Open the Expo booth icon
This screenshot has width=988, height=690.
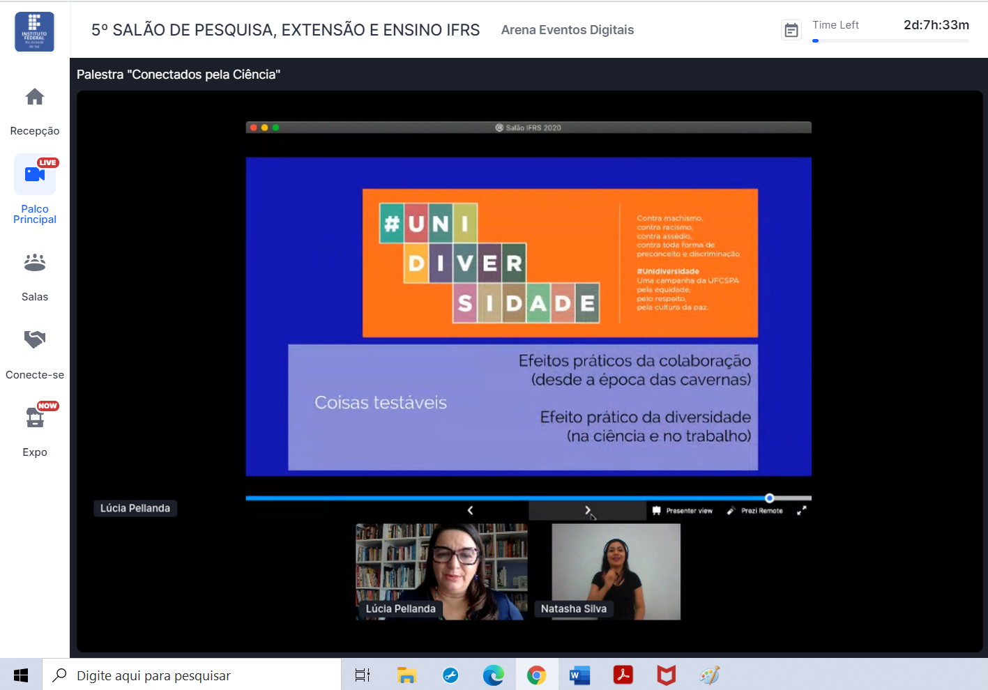[x=35, y=417]
